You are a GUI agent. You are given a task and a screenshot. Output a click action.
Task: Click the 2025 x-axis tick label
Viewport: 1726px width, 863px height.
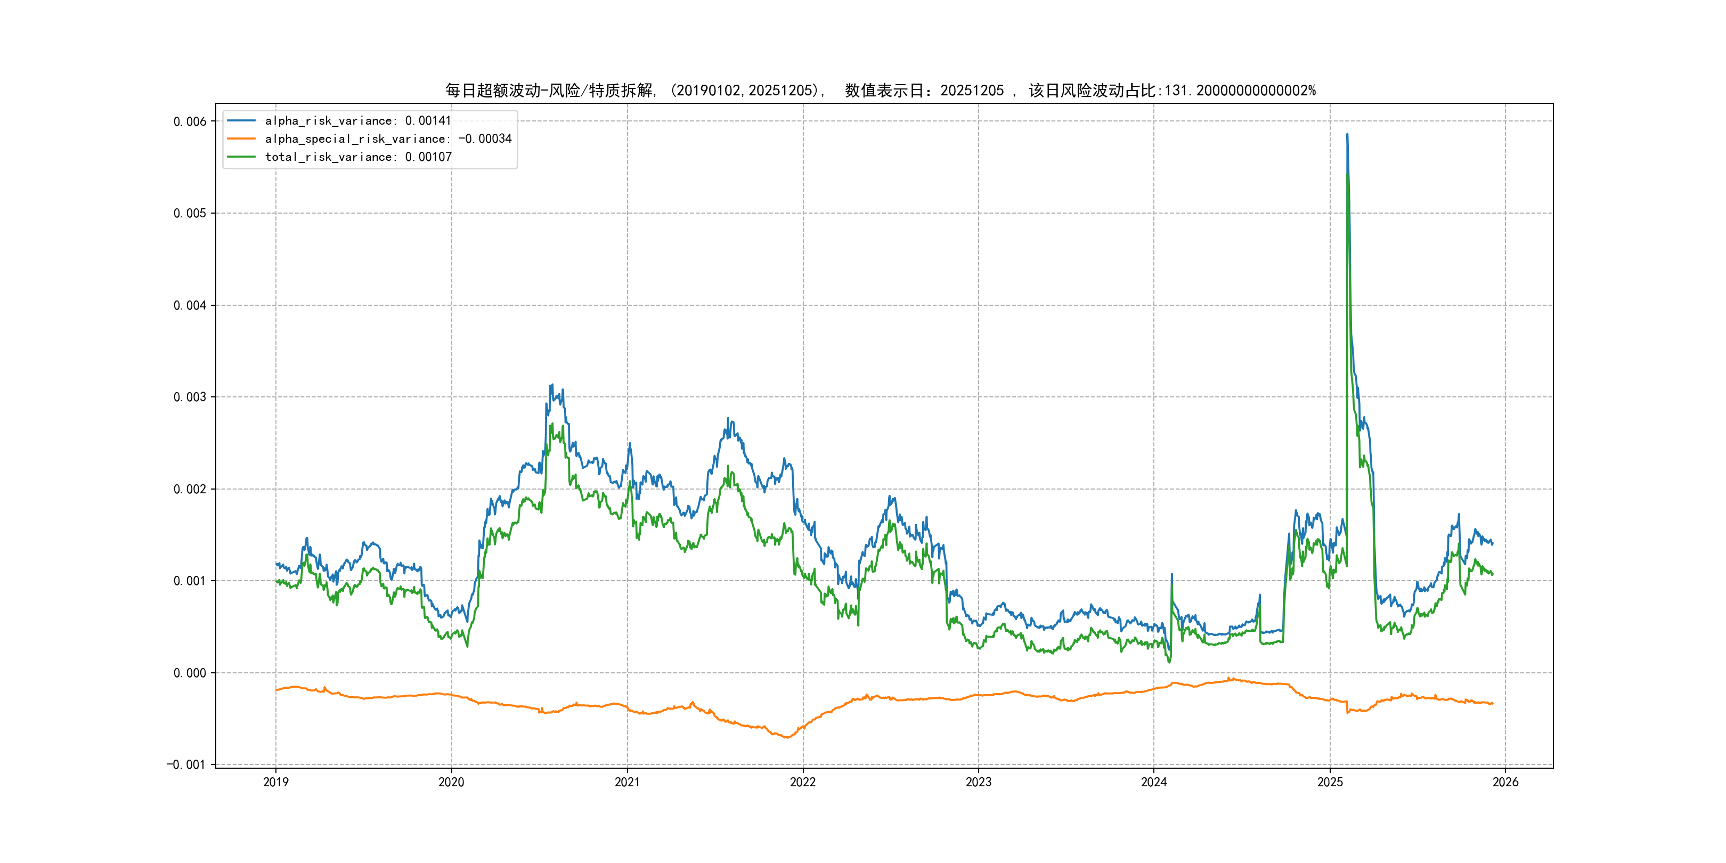(x=1330, y=782)
